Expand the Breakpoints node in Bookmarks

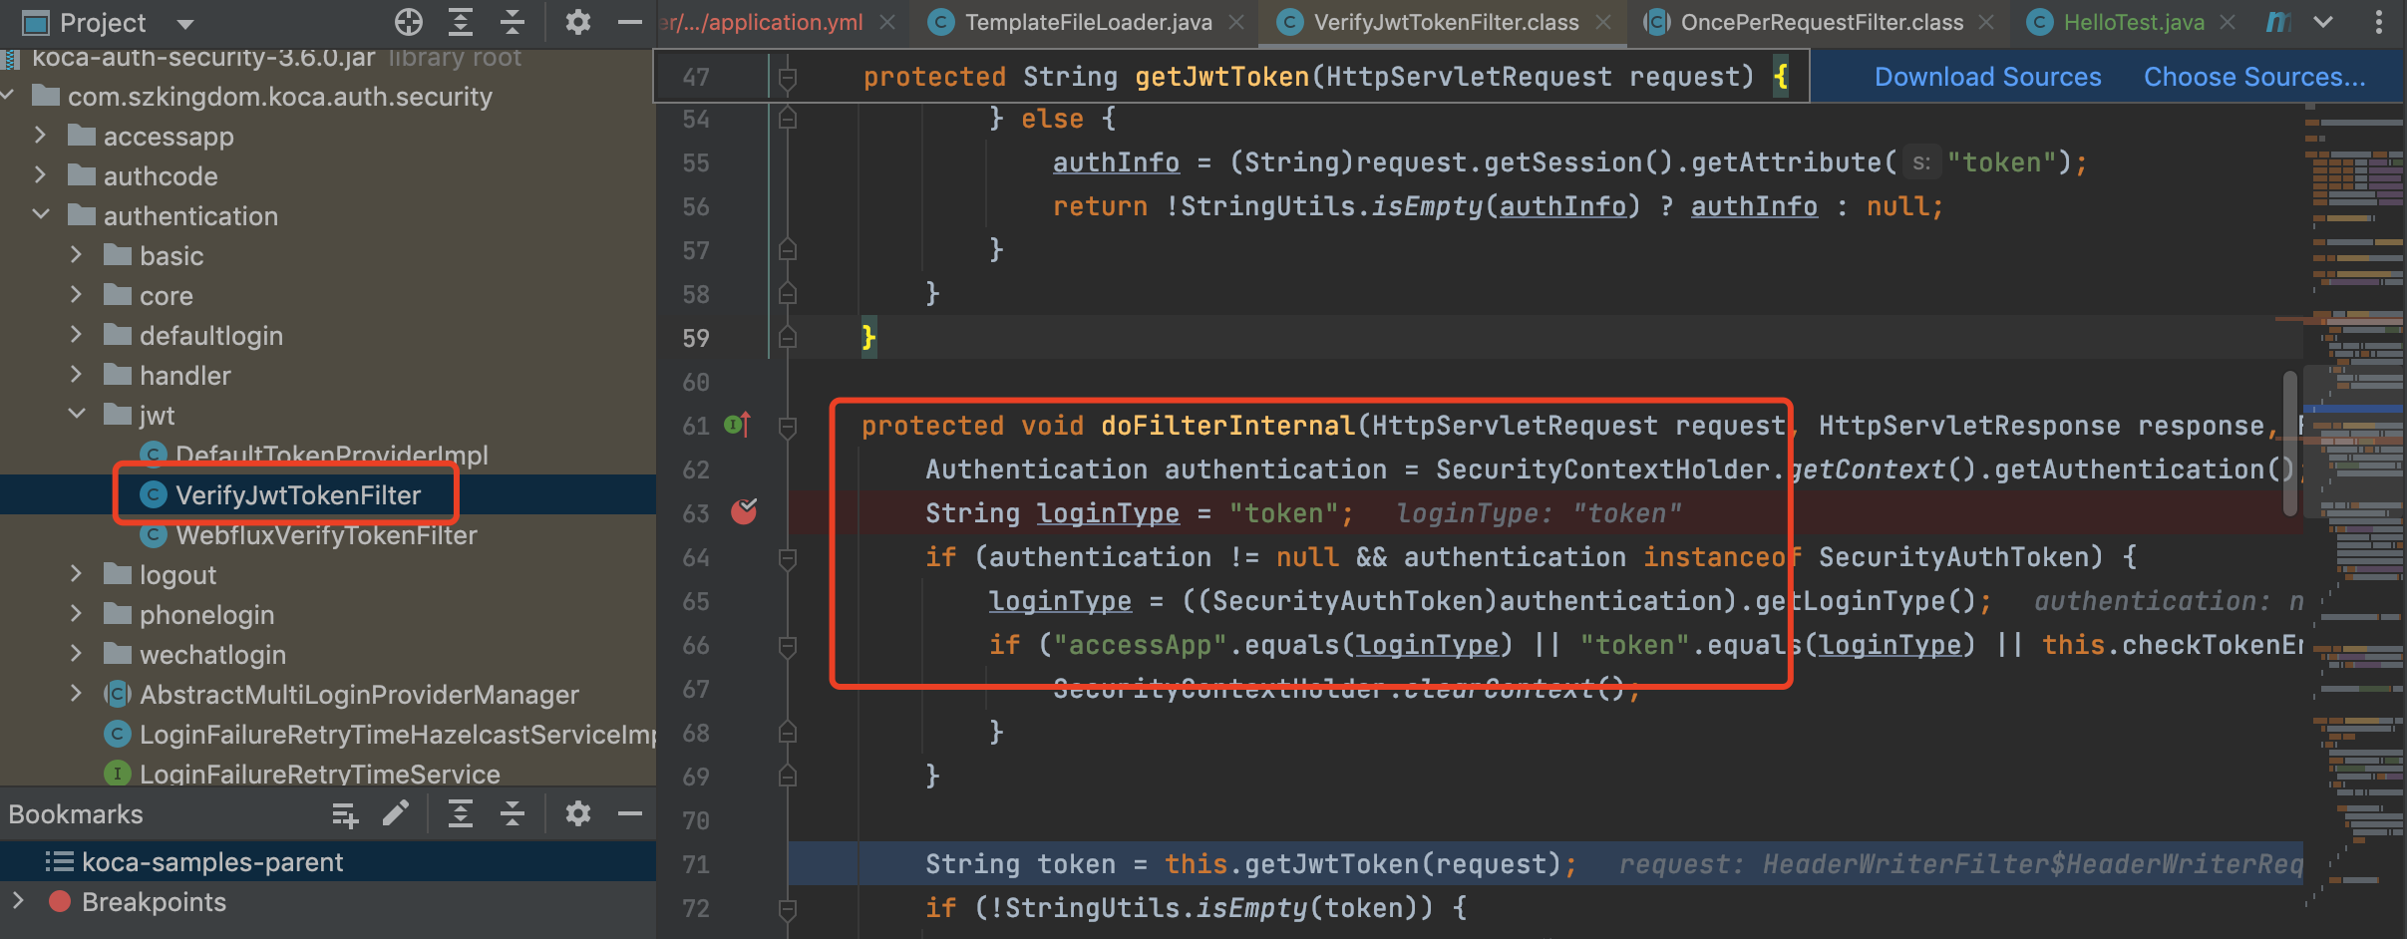pos(18,901)
